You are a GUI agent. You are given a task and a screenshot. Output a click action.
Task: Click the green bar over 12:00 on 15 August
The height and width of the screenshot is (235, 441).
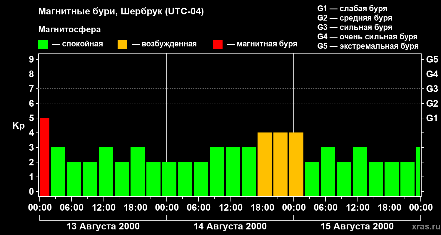[360, 172]
